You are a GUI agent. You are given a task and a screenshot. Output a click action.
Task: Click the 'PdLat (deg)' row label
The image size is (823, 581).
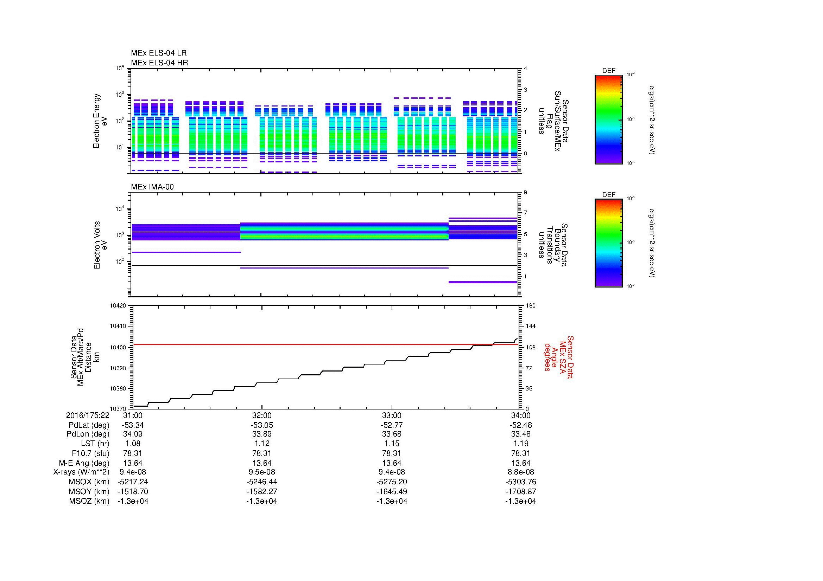89,425
